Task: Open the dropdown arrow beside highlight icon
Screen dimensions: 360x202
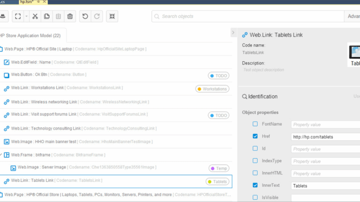Action: 26,16
